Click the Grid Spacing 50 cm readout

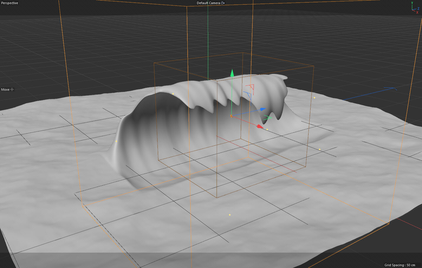400,265
